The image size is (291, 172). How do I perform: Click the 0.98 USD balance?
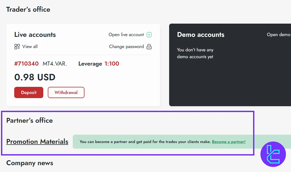35,77
